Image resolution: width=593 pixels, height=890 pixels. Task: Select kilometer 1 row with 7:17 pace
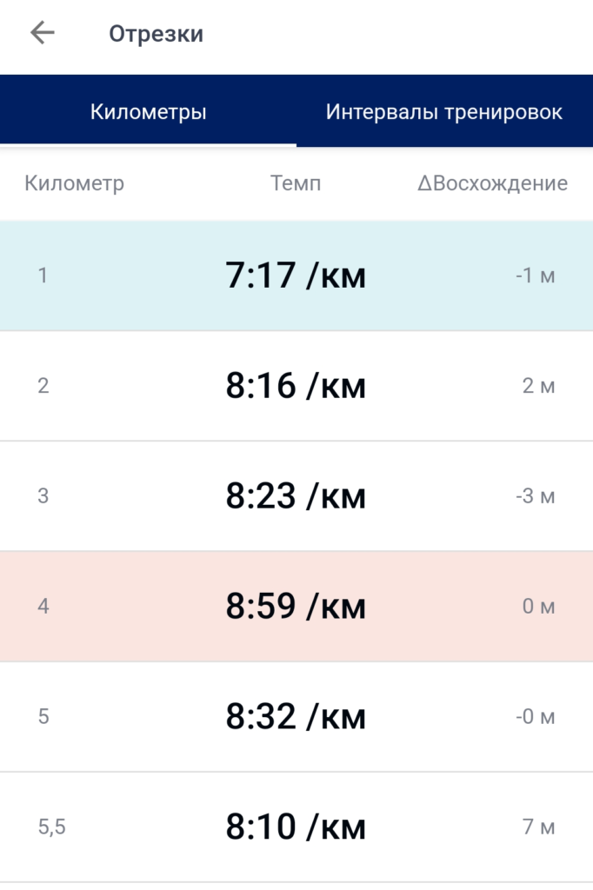click(x=296, y=276)
